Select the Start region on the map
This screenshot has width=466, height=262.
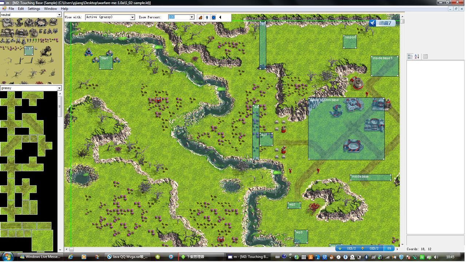[106, 63]
